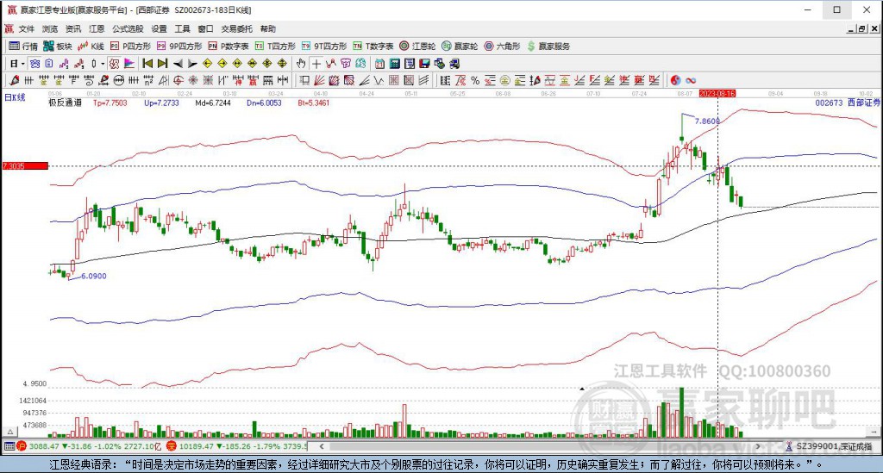Open the 9P四方形 tool
The width and height of the screenshot is (883, 473).
coord(179,47)
